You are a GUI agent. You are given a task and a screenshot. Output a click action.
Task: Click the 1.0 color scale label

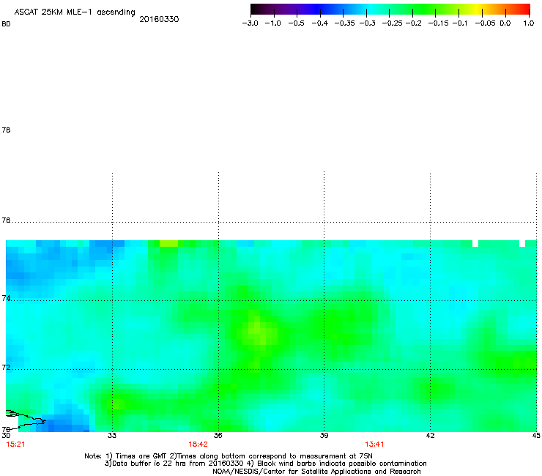click(x=529, y=23)
